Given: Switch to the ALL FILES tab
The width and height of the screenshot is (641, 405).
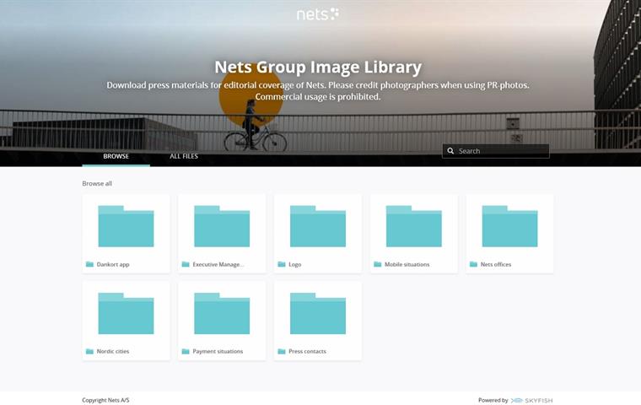Looking at the screenshot, I should 184,156.
